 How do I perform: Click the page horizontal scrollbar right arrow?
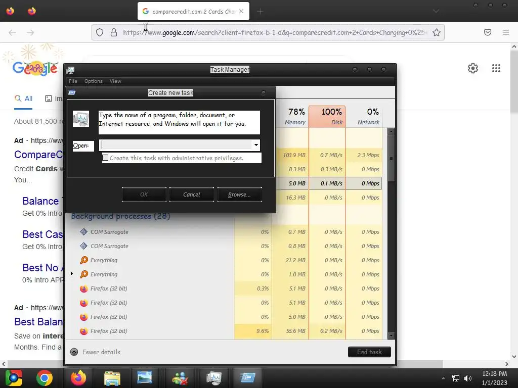click(507, 364)
